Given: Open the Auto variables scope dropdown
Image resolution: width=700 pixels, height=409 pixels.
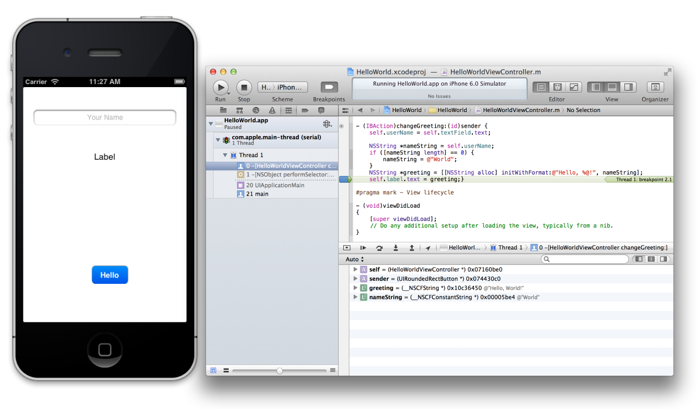Looking at the screenshot, I should (355, 259).
